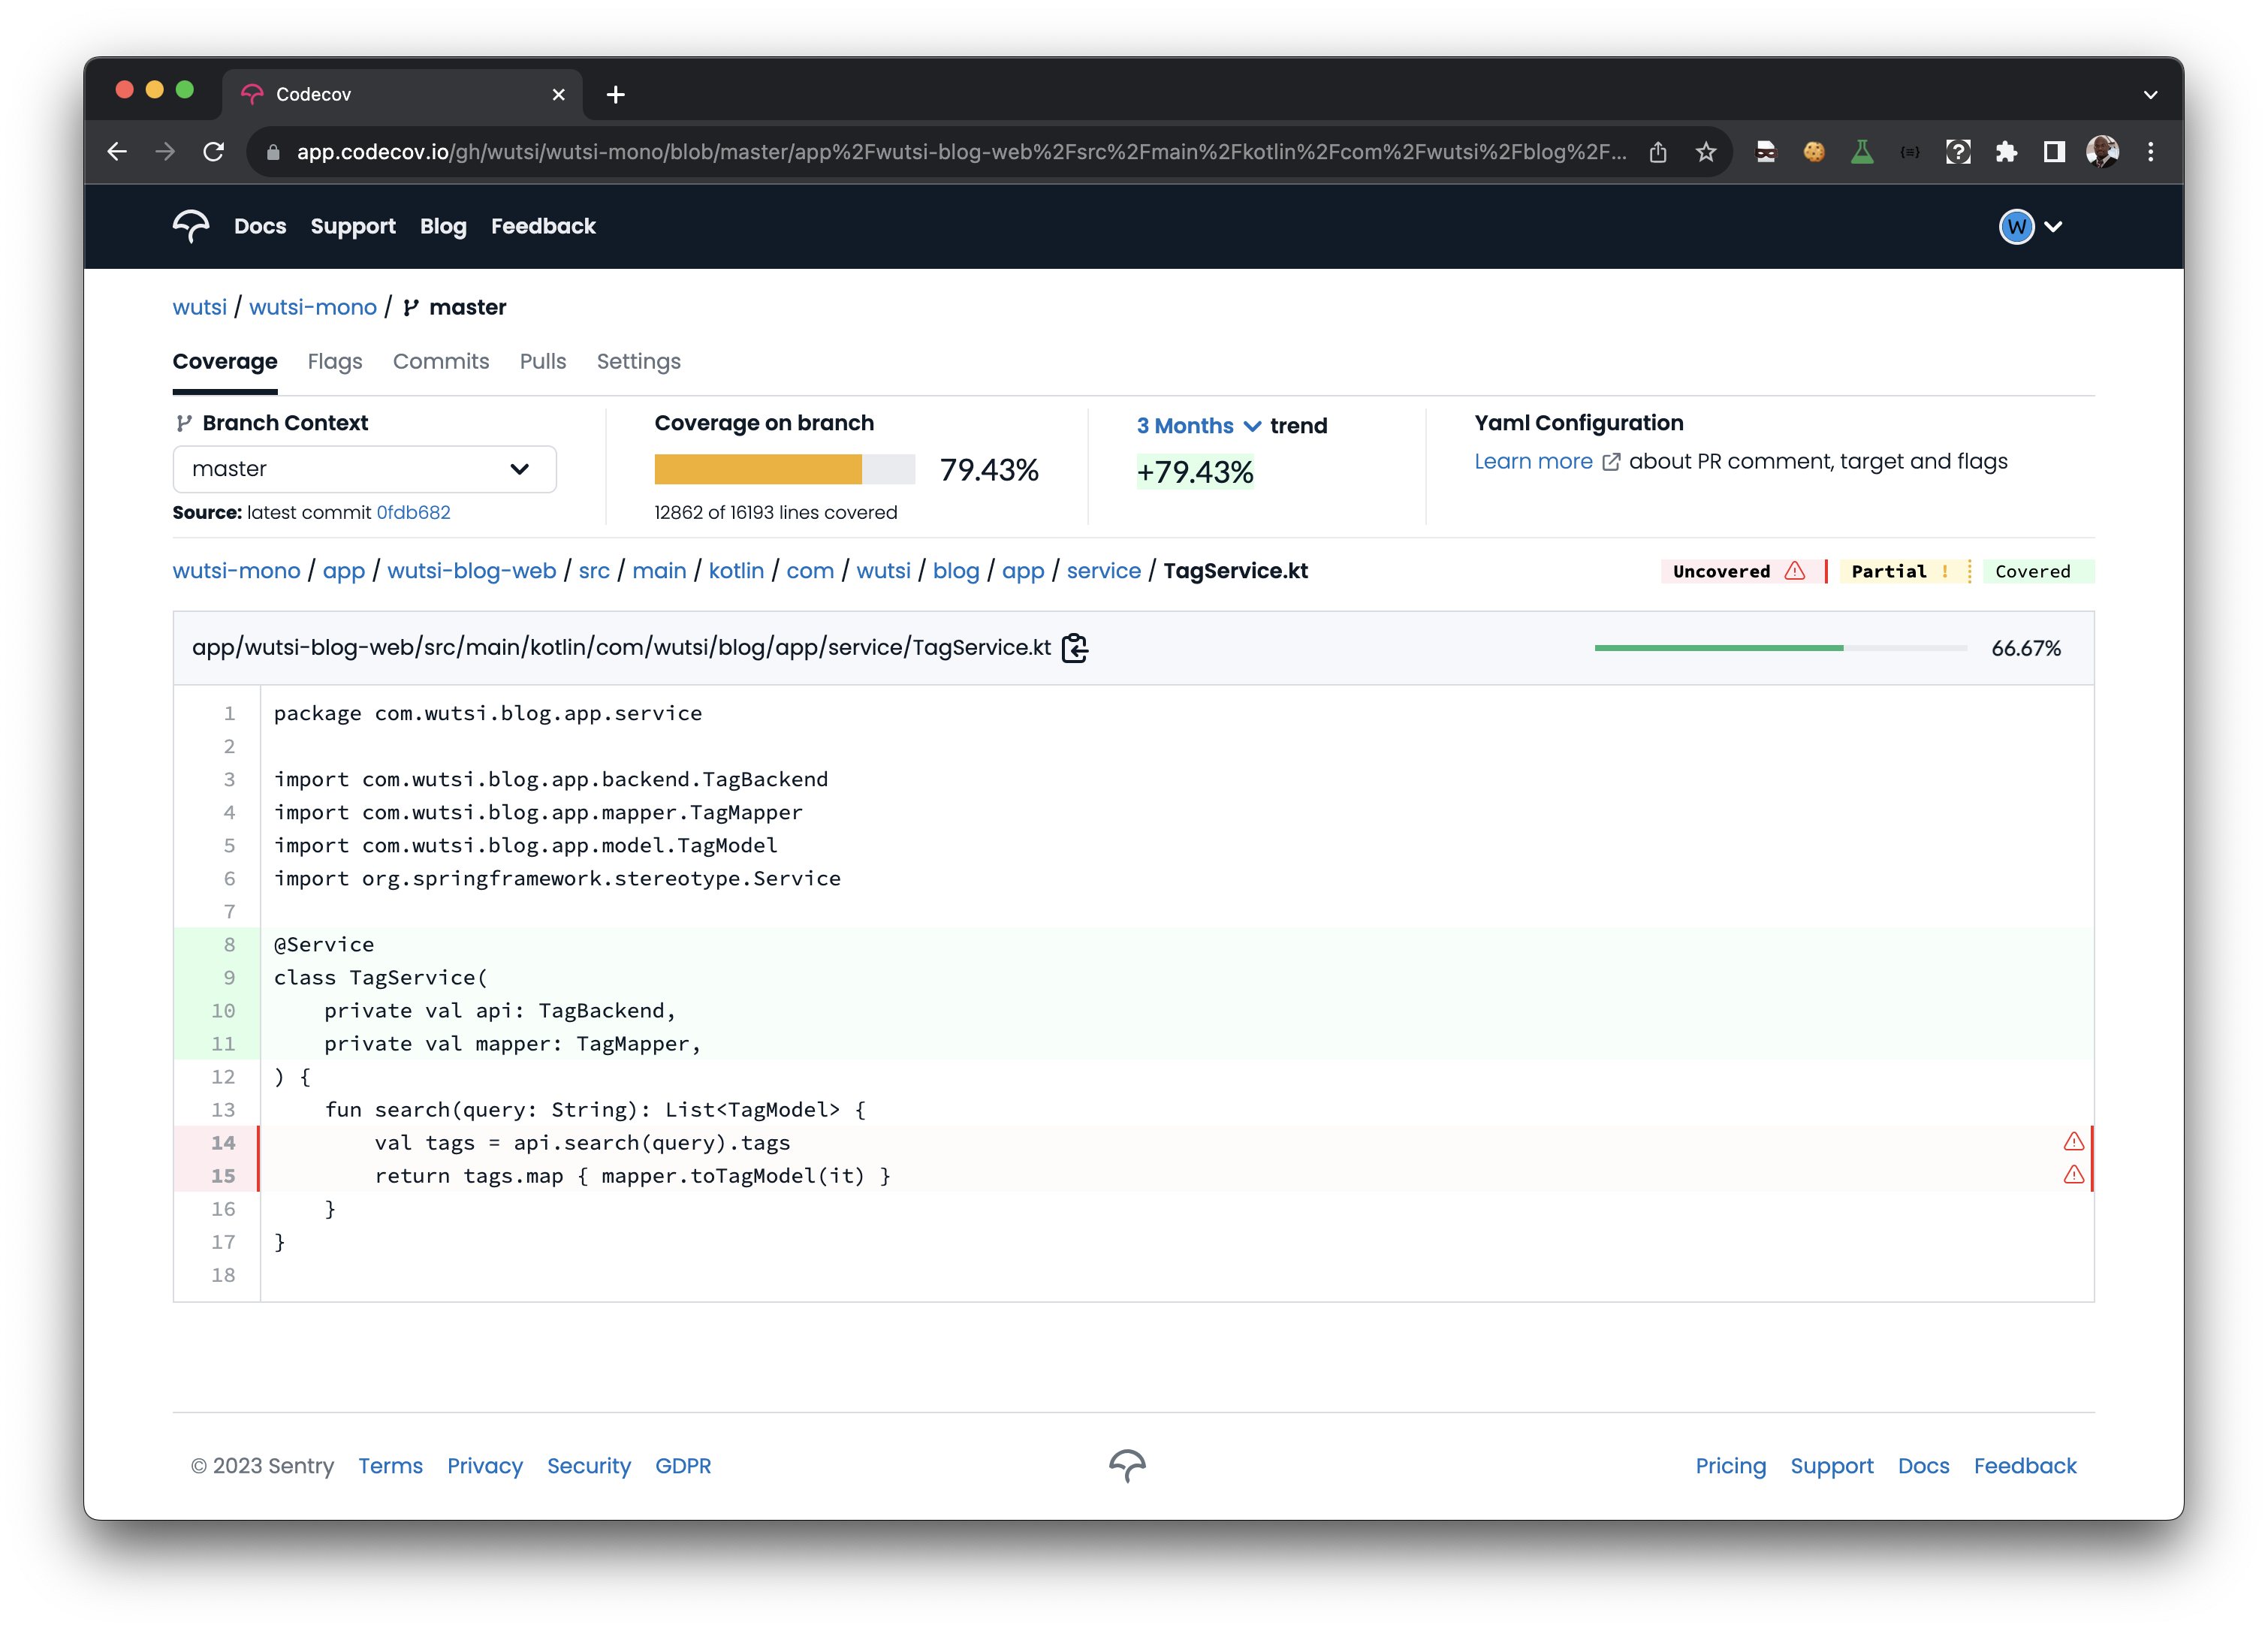Click the share icon in the address bar
The width and height of the screenshot is (2268, 1631).
pos(1658,152)
